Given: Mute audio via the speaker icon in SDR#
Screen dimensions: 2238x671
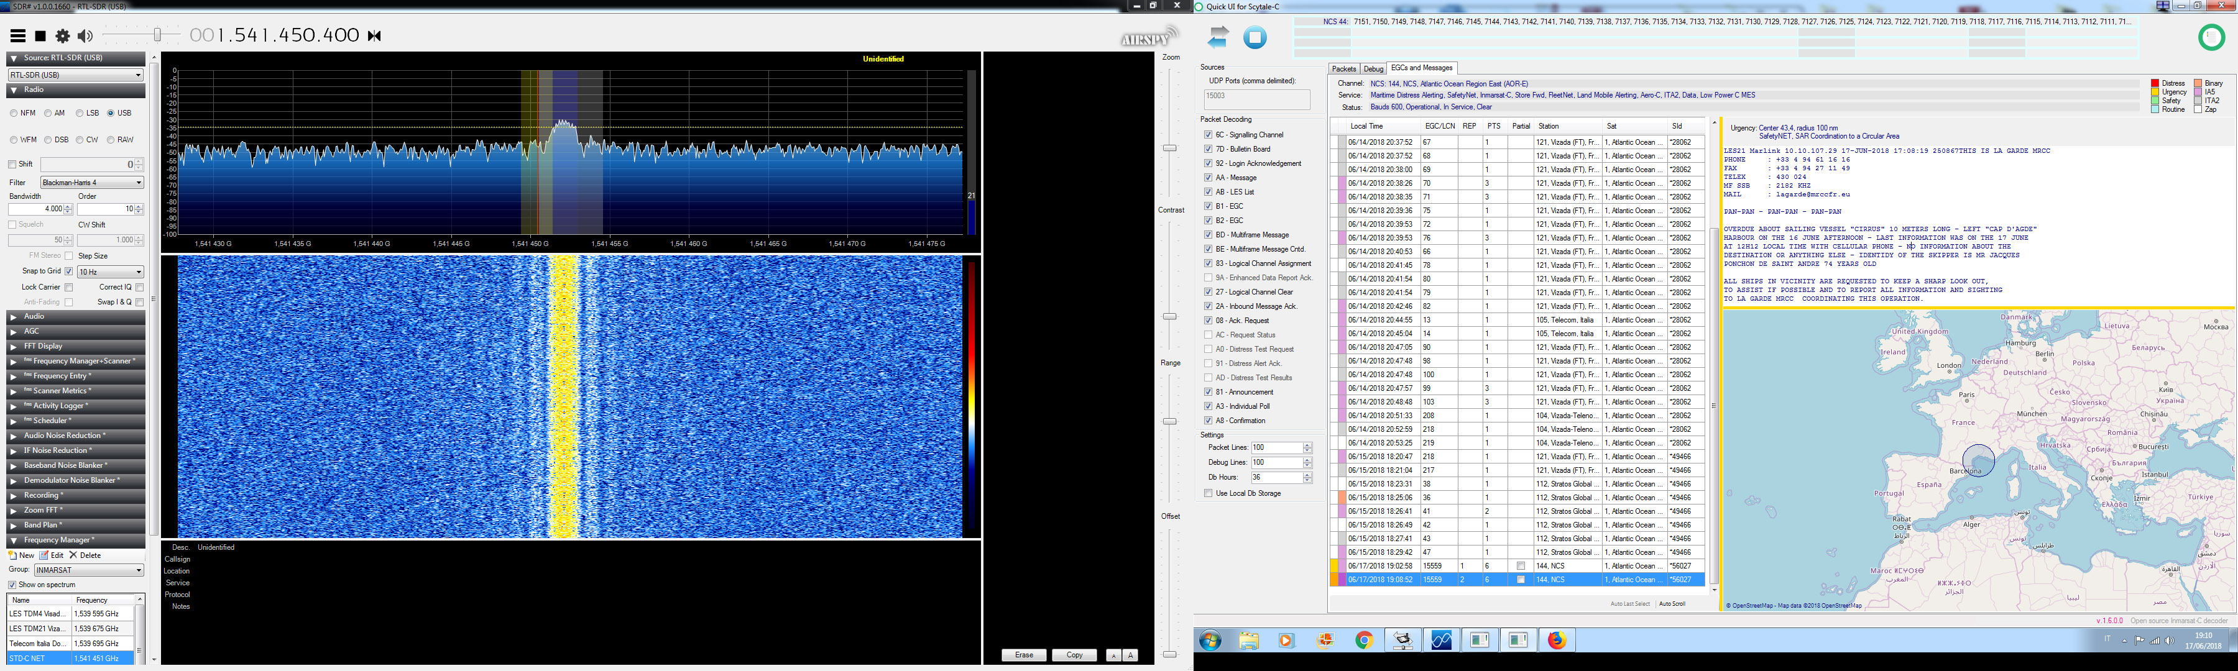Looking at the screenshot, I should pyautogui.click(x=85, y=35).
